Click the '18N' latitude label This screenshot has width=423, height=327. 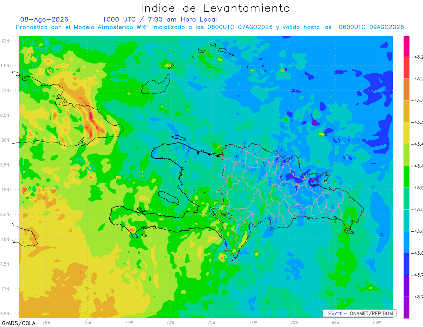point(5,239)
